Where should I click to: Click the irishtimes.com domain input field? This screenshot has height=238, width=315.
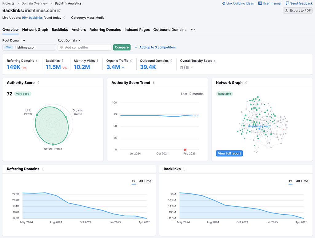click(x=29, y=47)
